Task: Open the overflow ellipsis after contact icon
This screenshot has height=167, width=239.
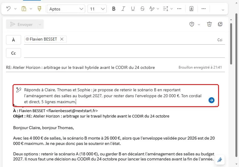Action: [203, 9]
